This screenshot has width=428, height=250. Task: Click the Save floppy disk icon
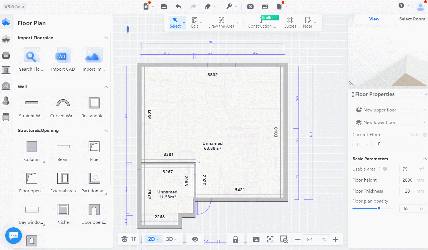point(164,6)
